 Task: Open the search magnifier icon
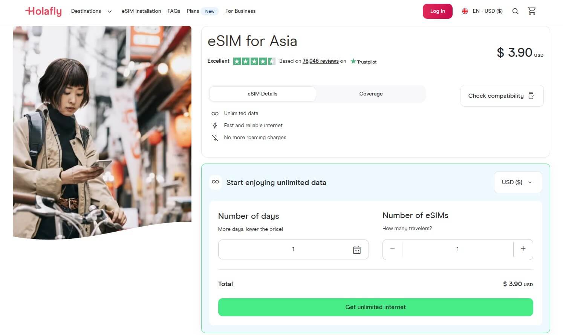(515, 11)
